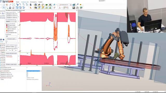Check Вывернуть базу (J1) in properties panel
This screenshot has height=93, width=166.
[27, 73]
